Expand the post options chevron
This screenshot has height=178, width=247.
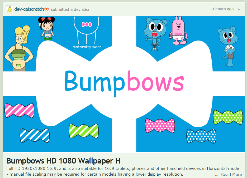click(239, 9)
